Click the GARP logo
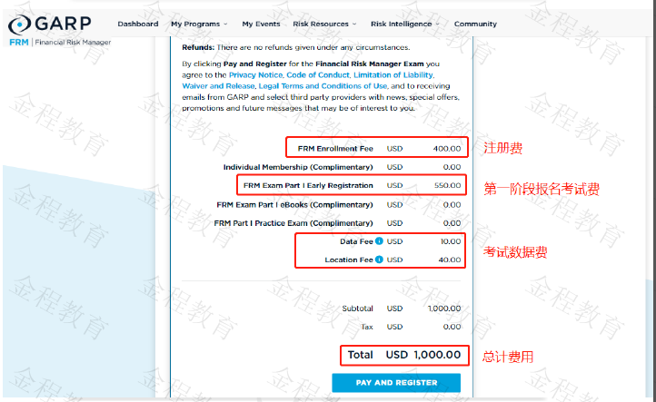The height and width of the screenshot is (402, 656). pos(50,24)
